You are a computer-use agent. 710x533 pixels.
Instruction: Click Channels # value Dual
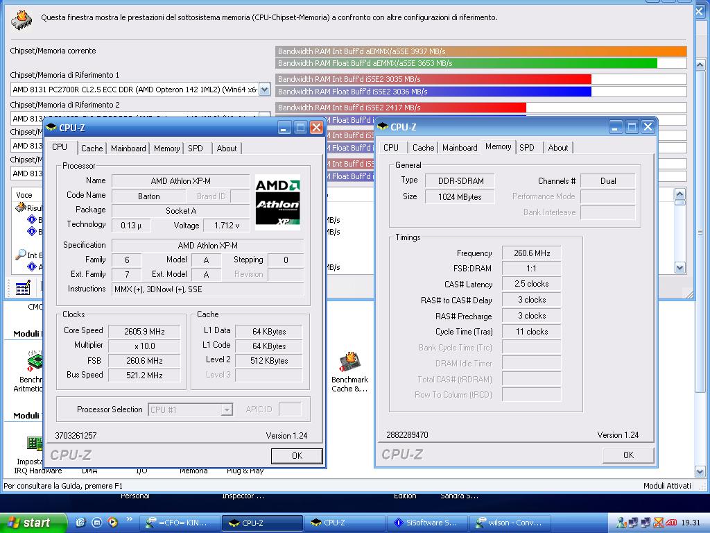607,181
